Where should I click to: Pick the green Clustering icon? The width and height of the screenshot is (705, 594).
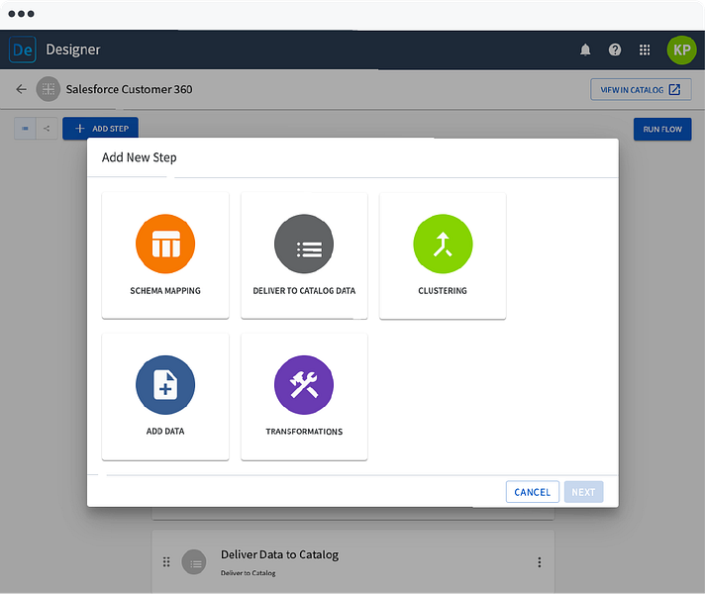443,244
